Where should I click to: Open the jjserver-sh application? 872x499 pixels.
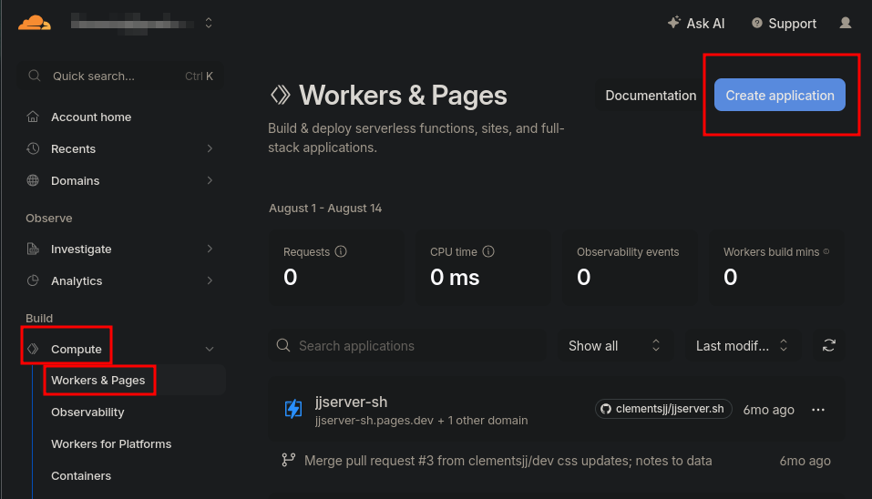[x=352, y=402]
